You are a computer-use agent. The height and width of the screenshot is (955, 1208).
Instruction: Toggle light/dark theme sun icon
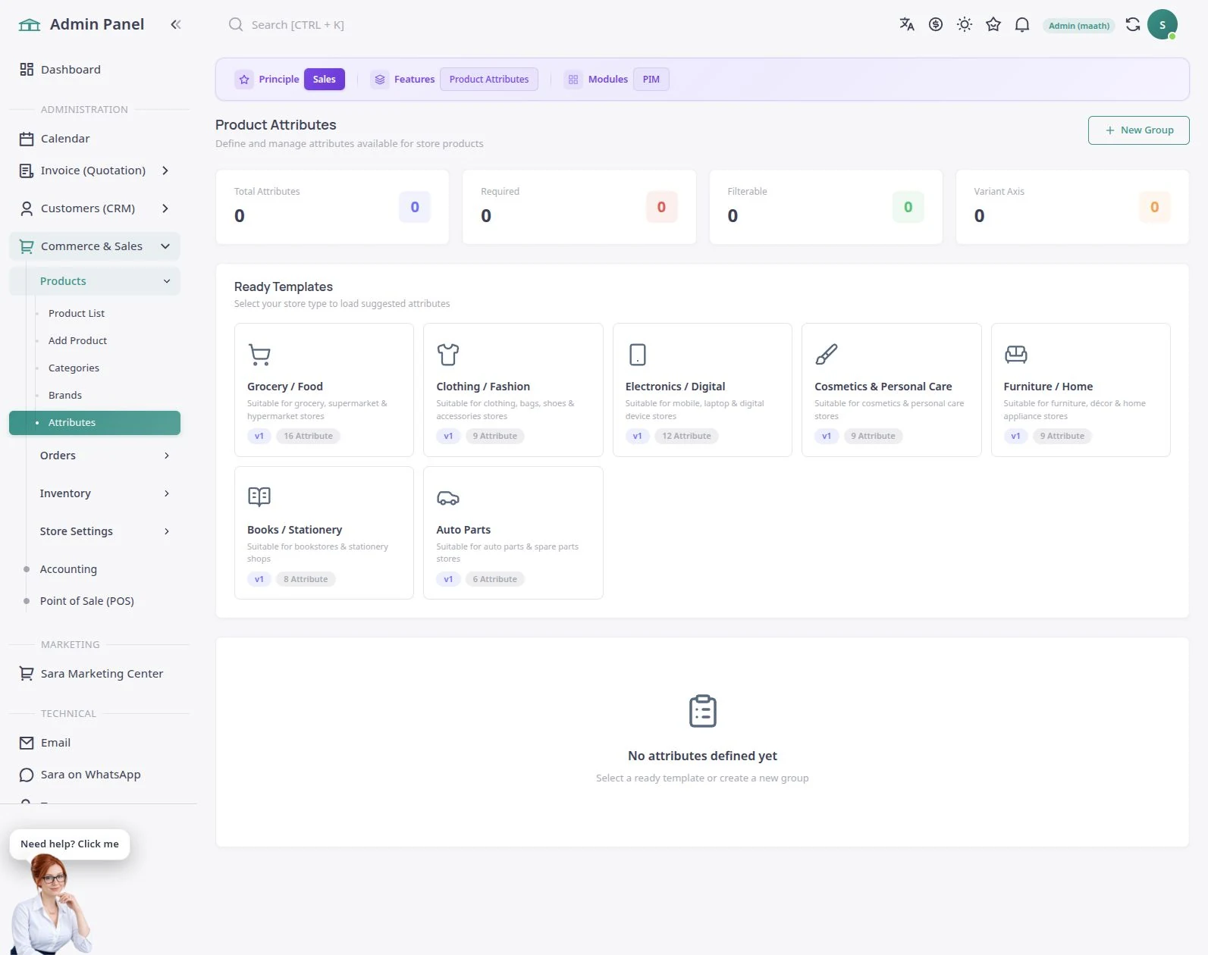click(965, 24)
